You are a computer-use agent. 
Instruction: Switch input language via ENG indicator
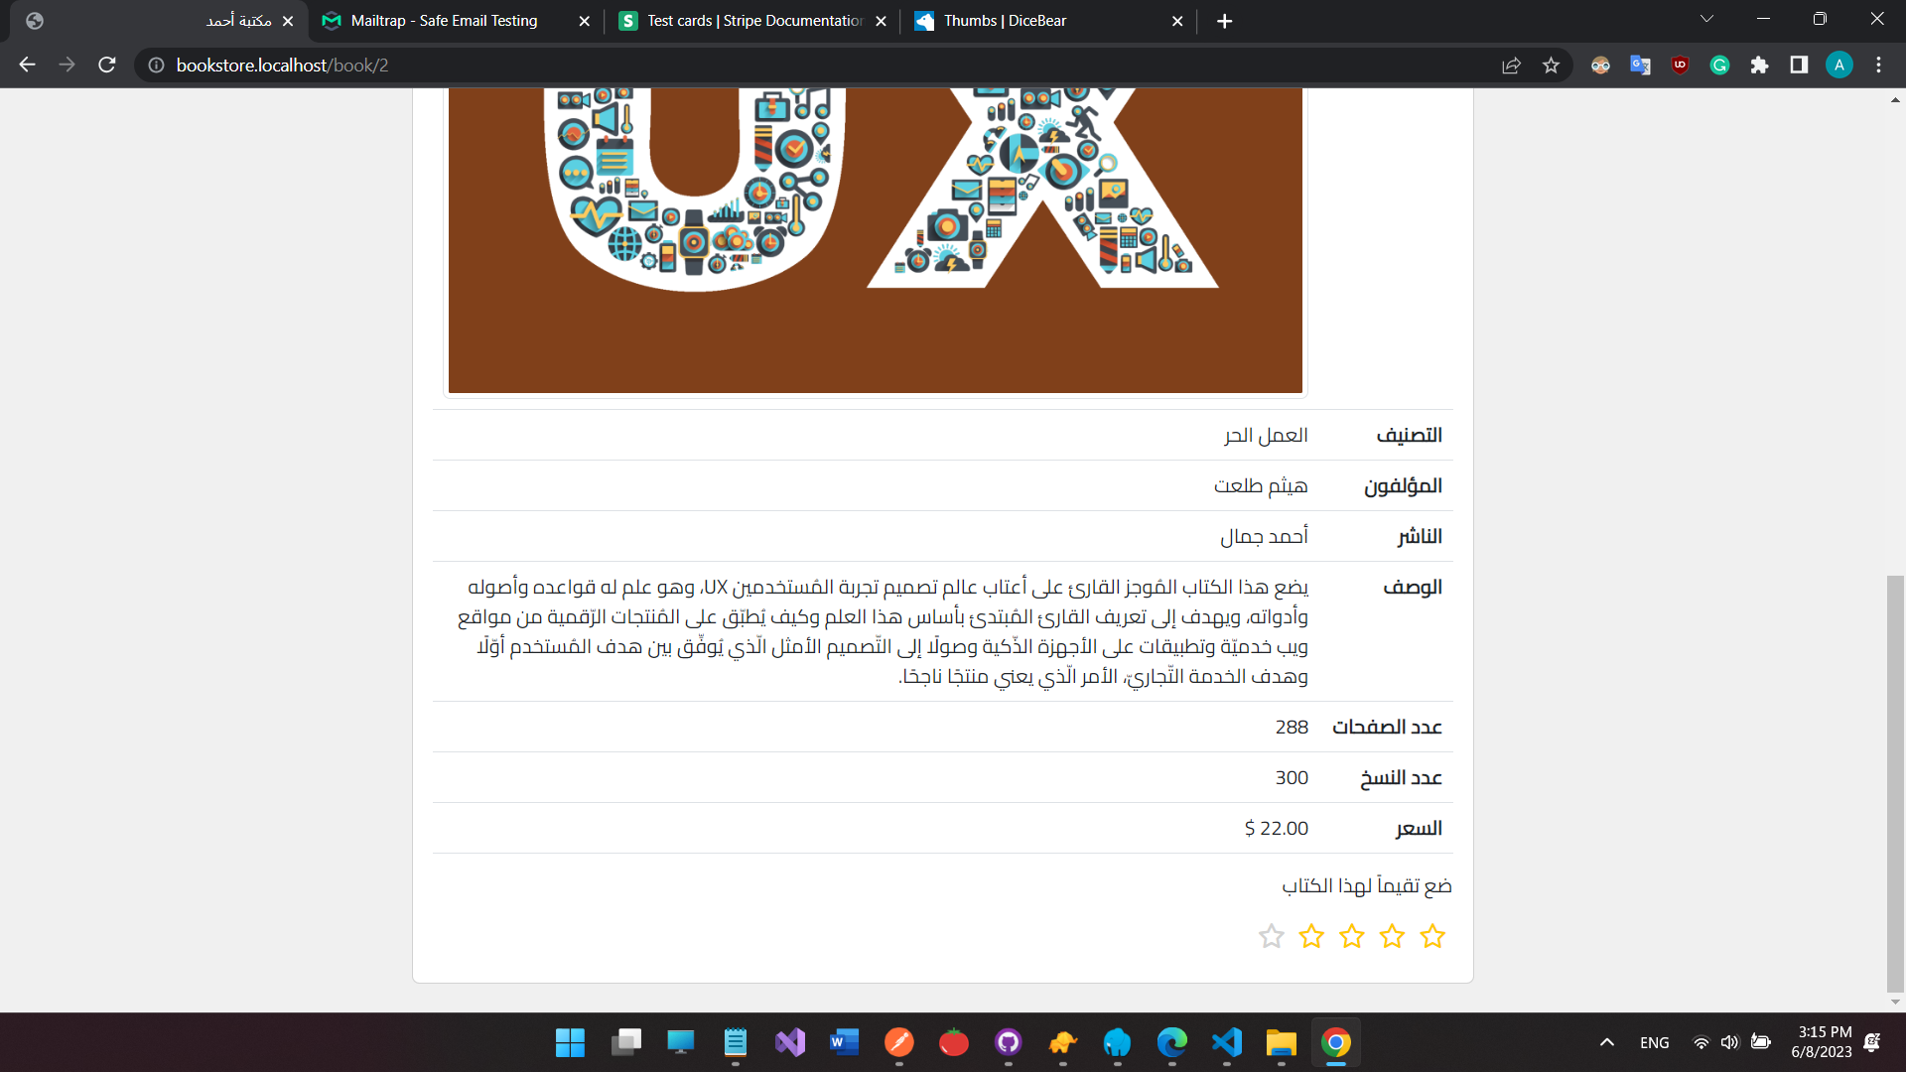(1654, 1042)
